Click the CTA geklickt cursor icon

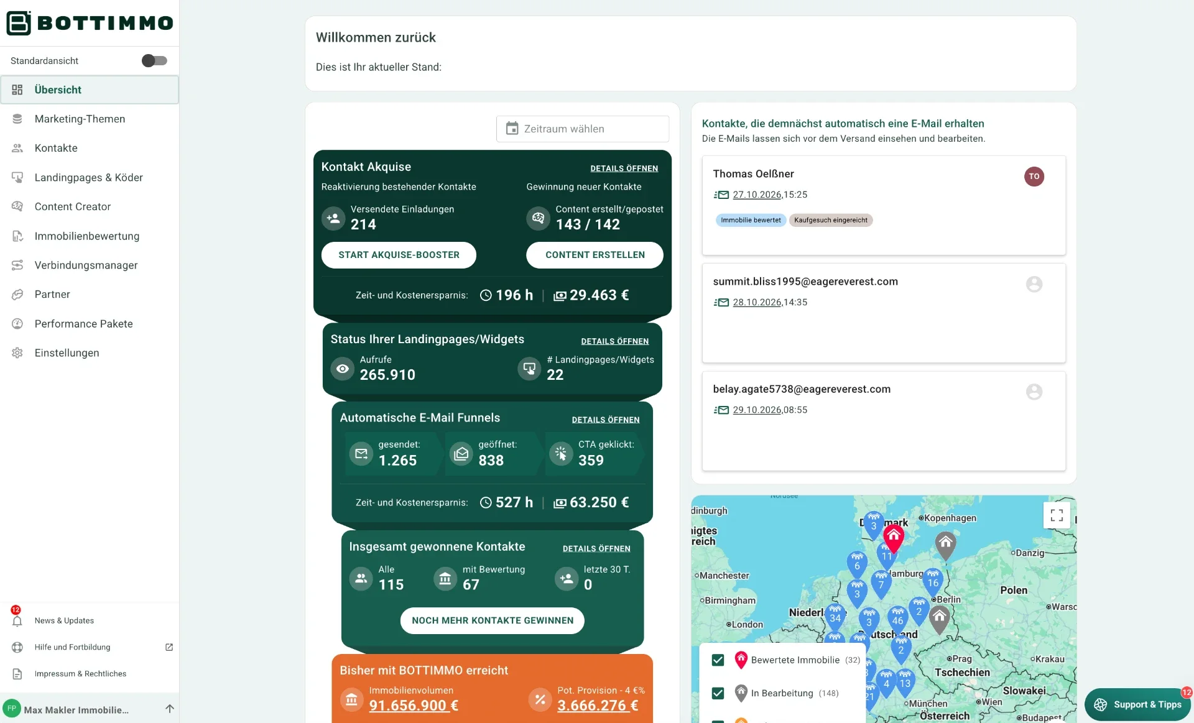click(x=561, y=453)
